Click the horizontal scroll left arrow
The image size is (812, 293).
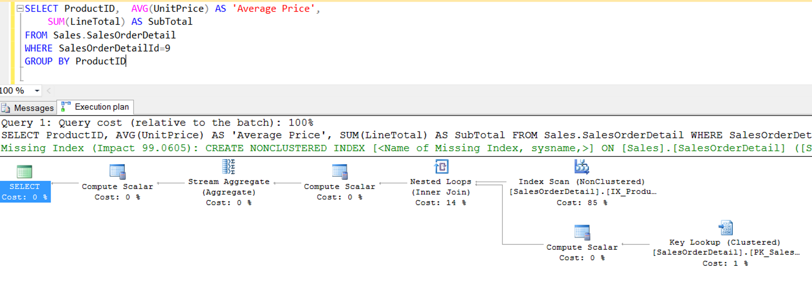click(x=49, y=91)
